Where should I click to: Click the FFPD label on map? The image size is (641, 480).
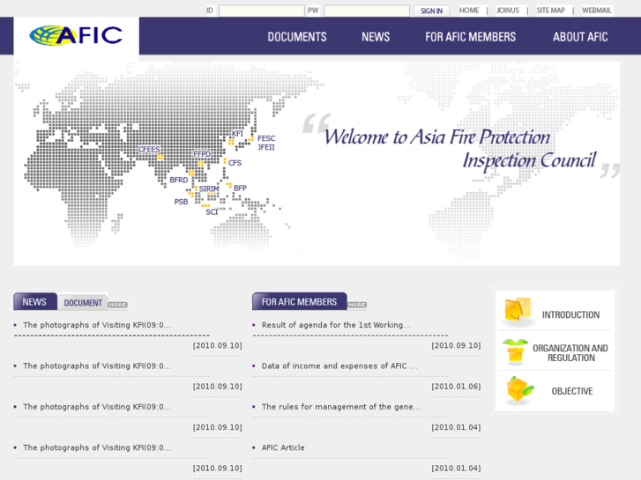(202, 154)
